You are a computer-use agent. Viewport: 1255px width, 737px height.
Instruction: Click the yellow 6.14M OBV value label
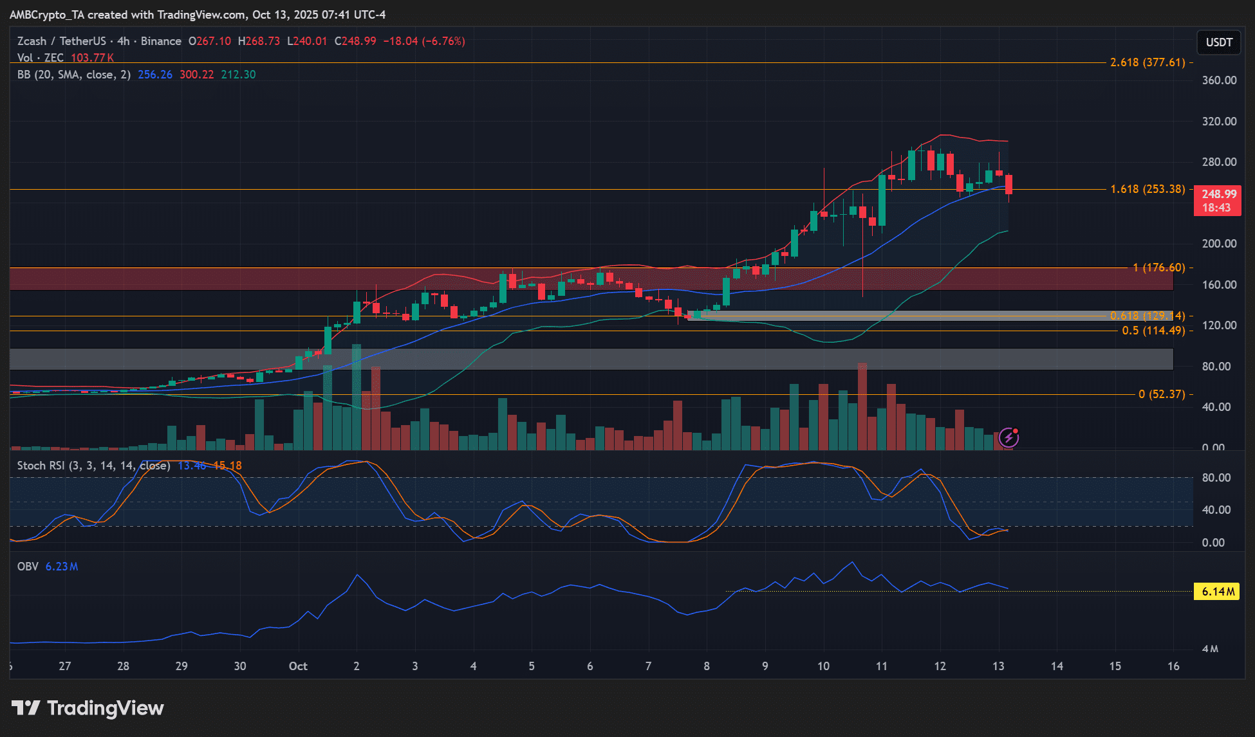[x=1216, y=592]
